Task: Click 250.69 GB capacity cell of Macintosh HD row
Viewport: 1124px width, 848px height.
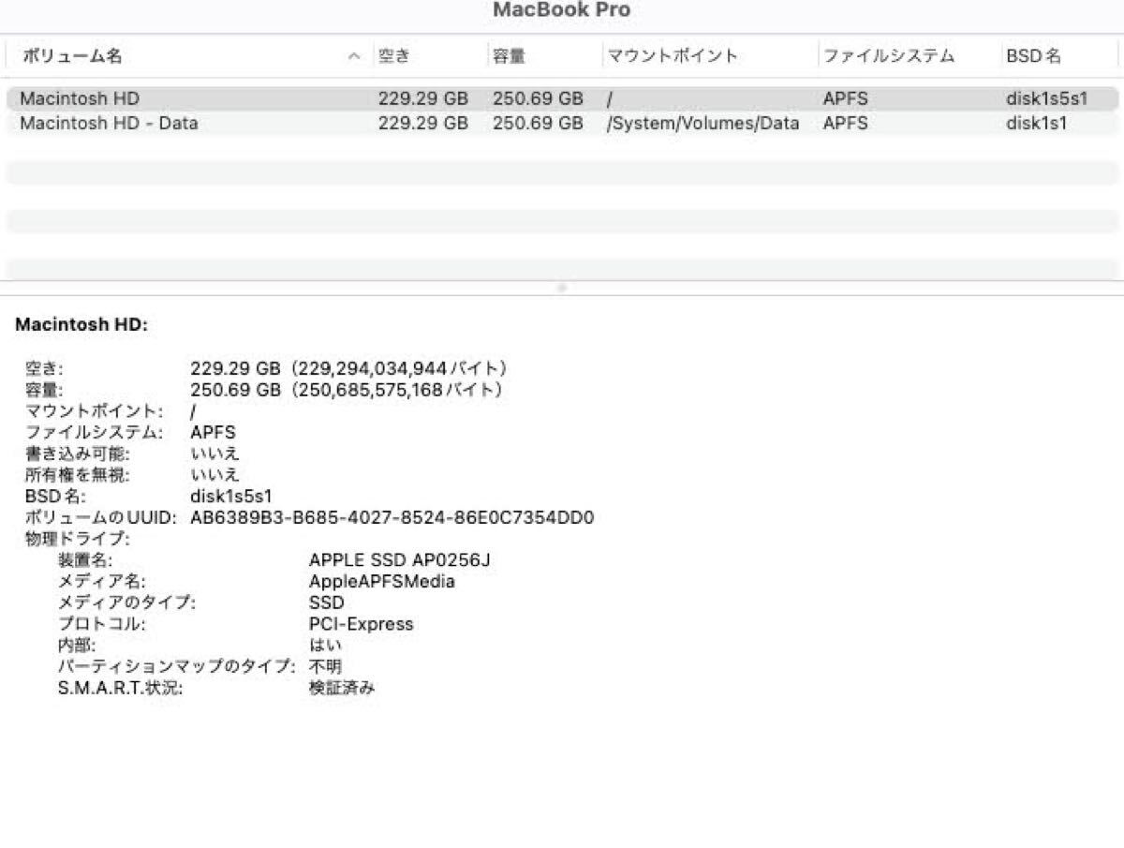Action: coord(538,98)
